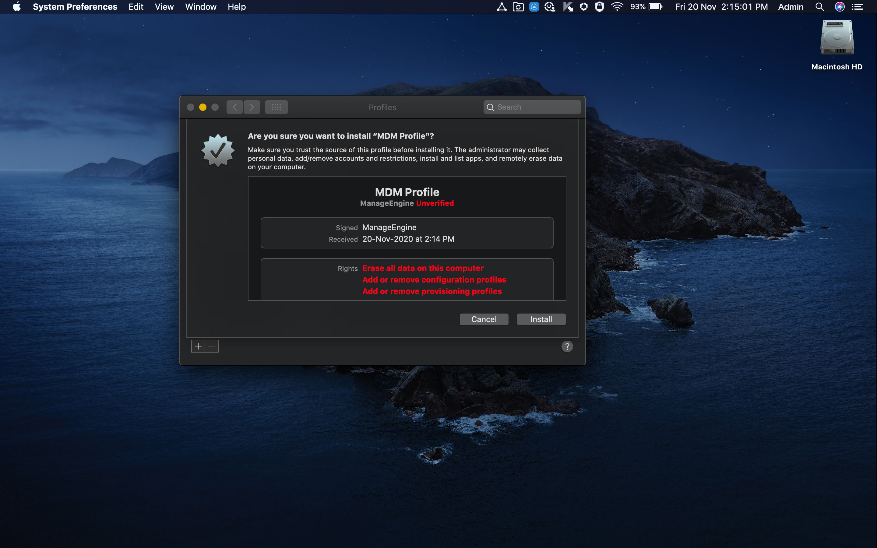Show all preferences grid icon
The image size is (877, 548).
pyautogui.click(x=276, y=107)
